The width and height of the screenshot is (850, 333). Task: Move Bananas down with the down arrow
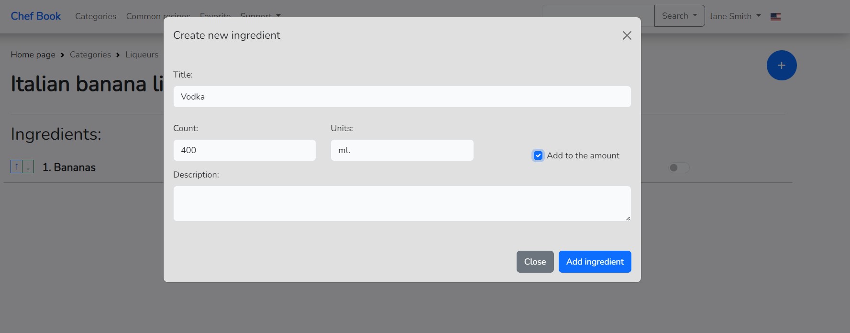28,166
